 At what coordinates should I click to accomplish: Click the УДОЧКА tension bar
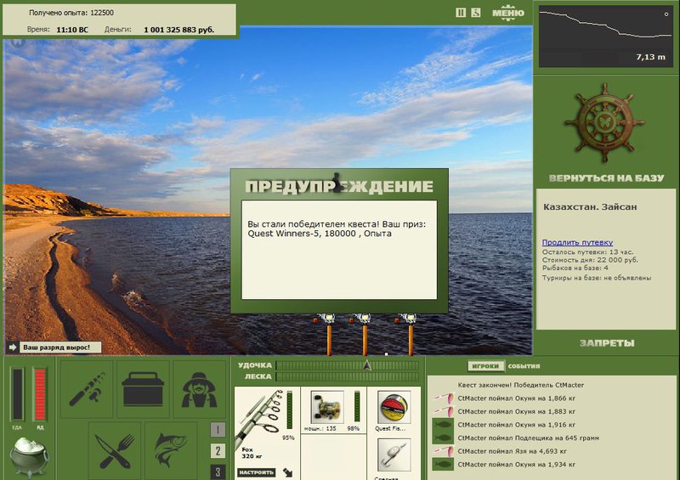(x=348, y=365)
